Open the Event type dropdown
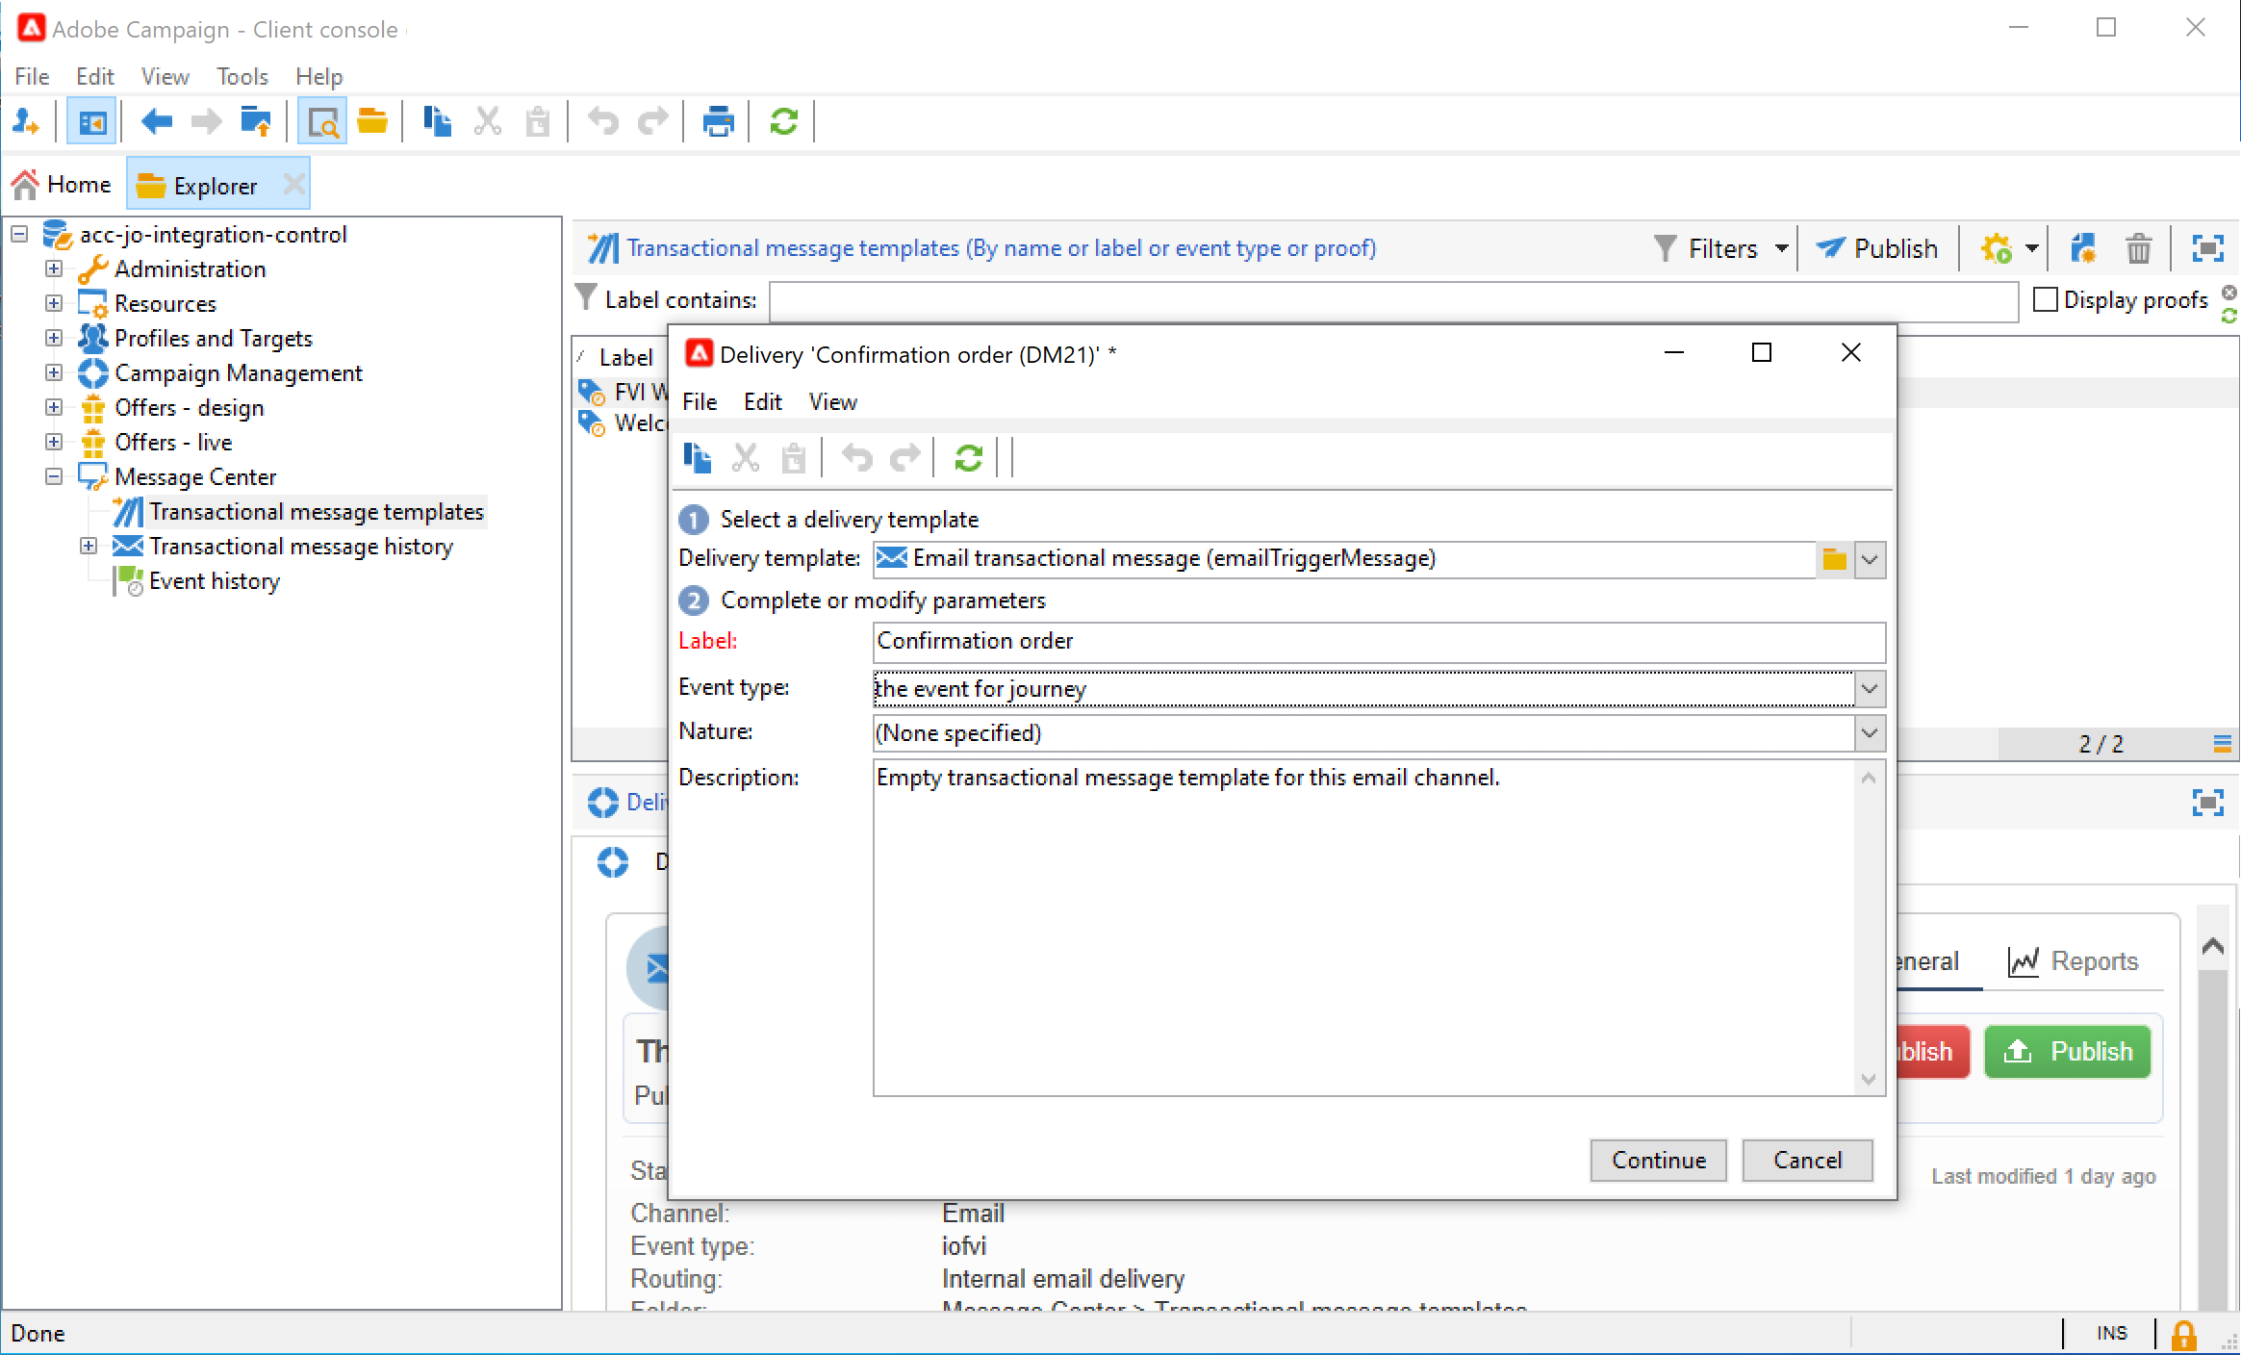 pyautogui.click(x=1869, y=689)
